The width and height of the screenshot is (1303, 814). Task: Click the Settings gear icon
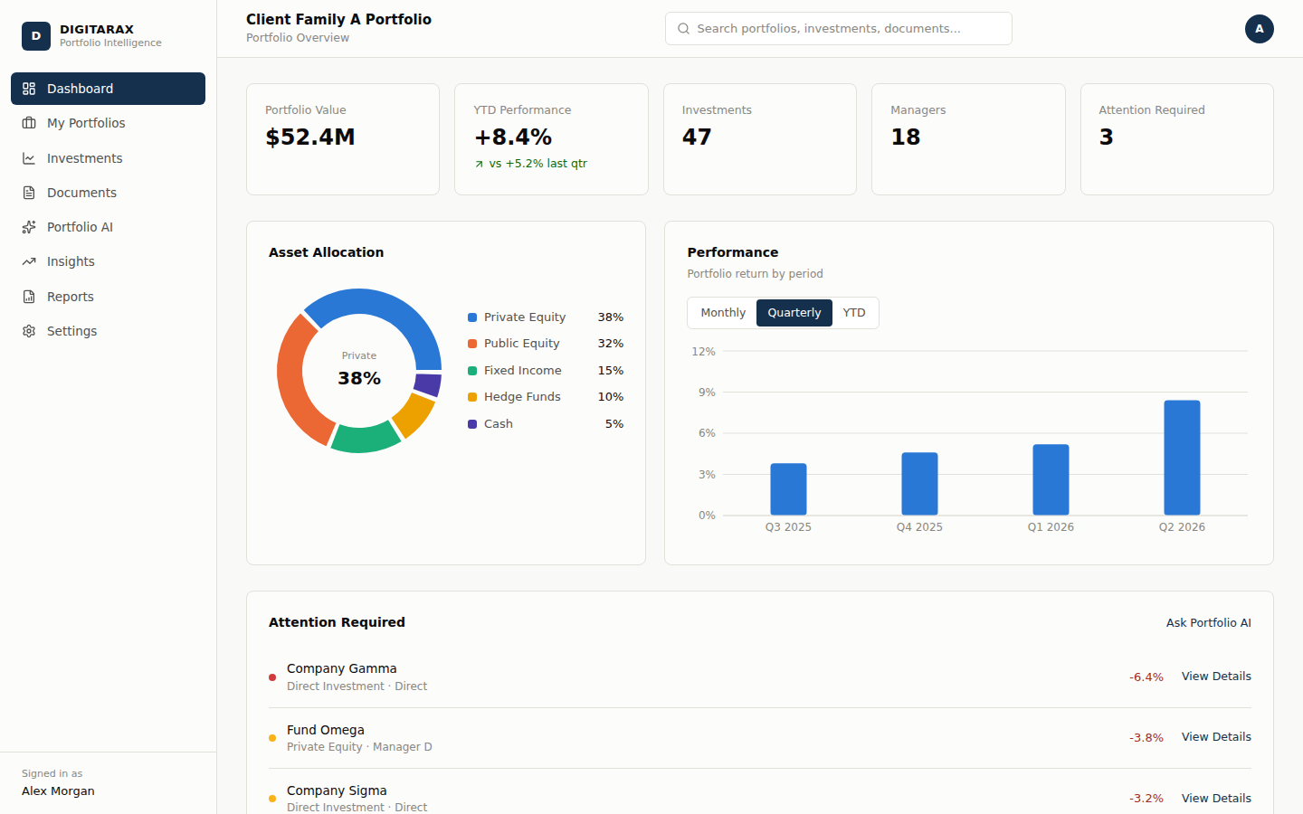(x=29, y=331)
